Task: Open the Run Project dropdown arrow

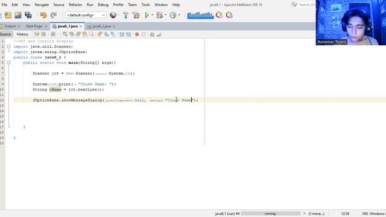Action: 152,15
